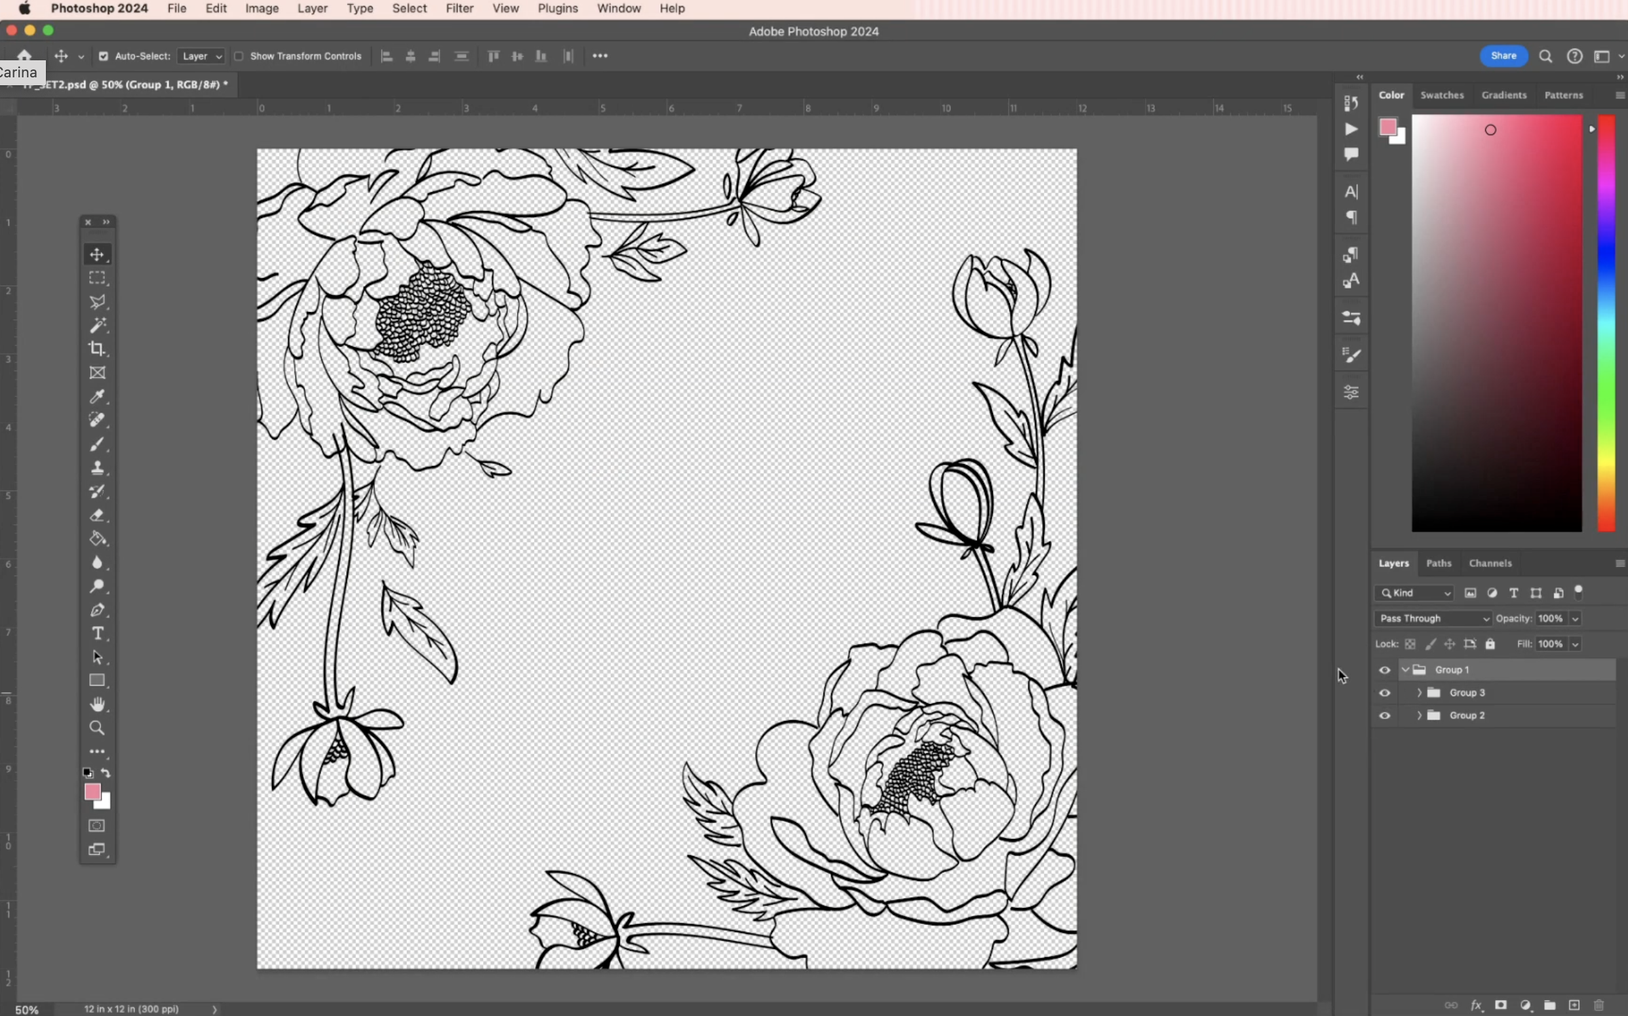
Task: Open the Opacity slider dropdown arrow
Action: click(1576, 619)
